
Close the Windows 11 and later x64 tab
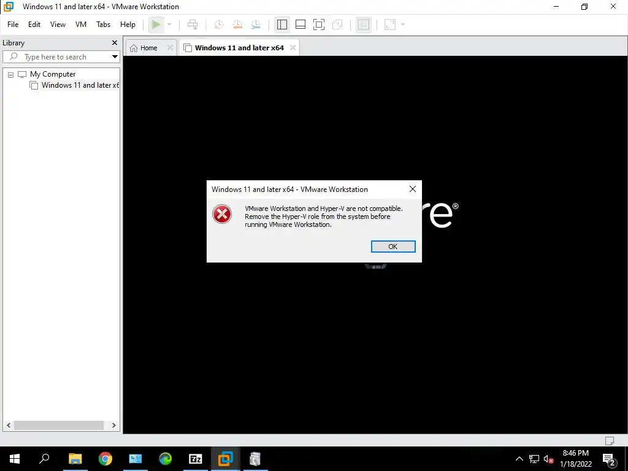click(x=293, y=48)
